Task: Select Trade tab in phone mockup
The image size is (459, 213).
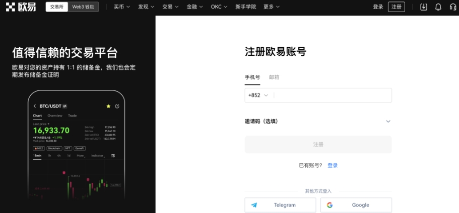Action: click(73, 116)
